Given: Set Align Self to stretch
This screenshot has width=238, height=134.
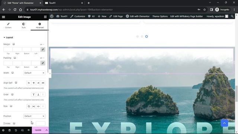Looking at the screenshot, I should [x=43, y=83].
